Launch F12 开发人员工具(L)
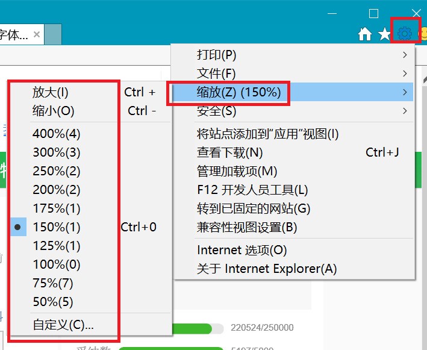427x350 pixels. [x=293, y=190]
